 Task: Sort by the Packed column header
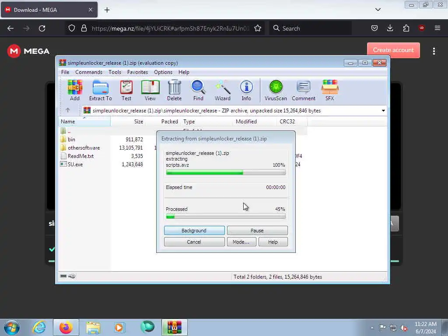click(162, 122)
